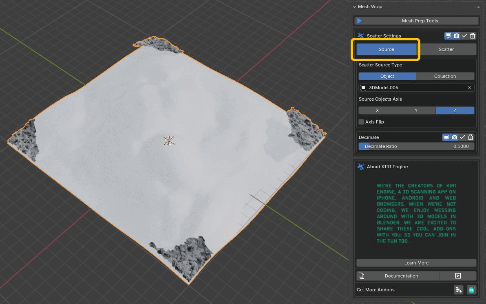Click the Learn More button
Viewport: 486px width, 304px height.
[416, 263]
